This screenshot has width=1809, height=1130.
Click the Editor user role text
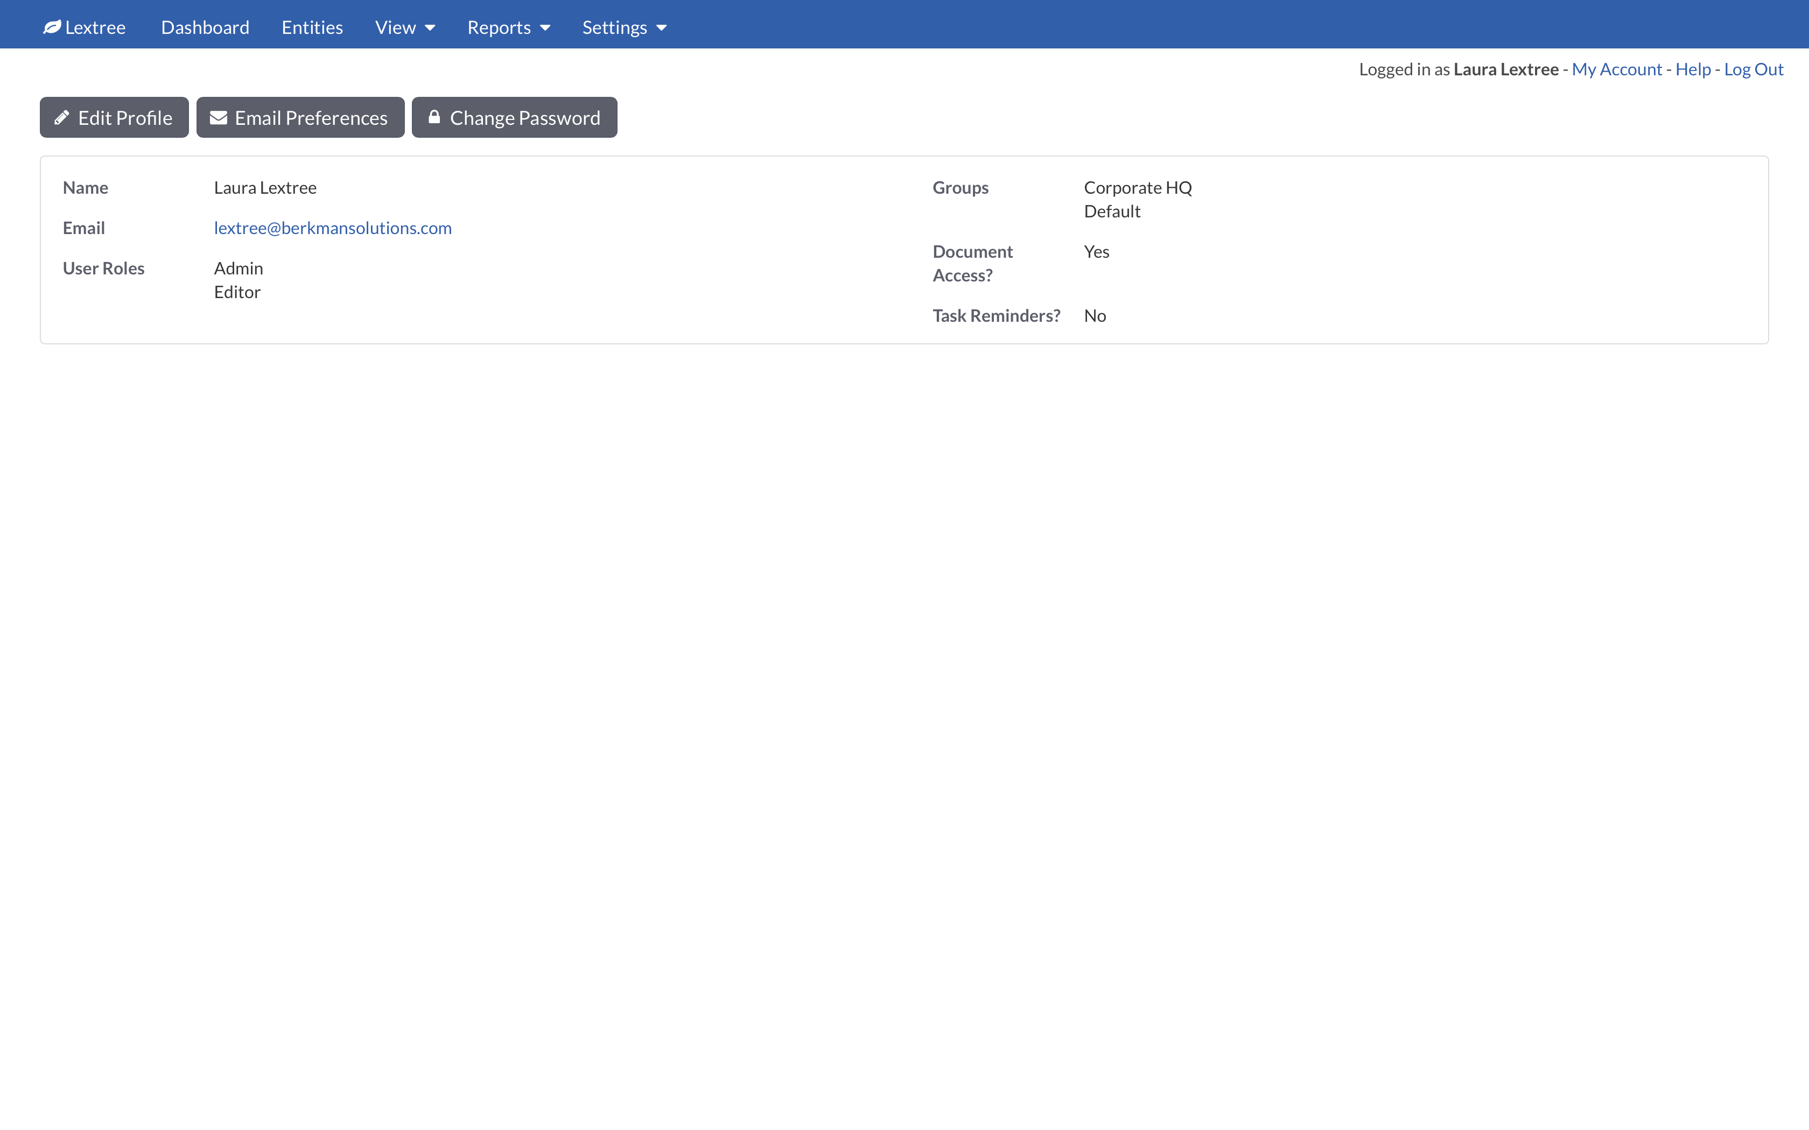pos(237,292)
